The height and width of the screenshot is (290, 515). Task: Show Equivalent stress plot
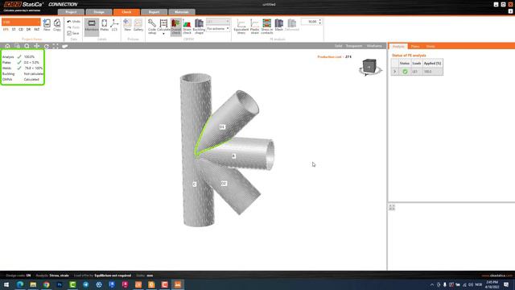click(241, 27)
